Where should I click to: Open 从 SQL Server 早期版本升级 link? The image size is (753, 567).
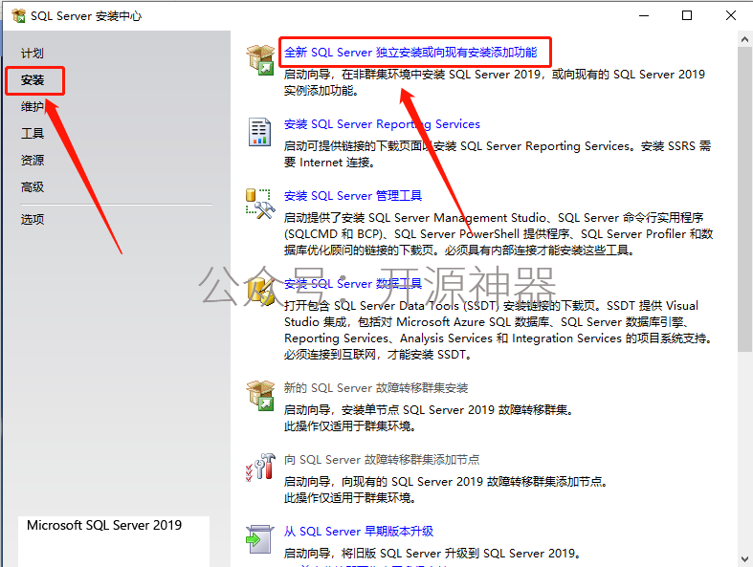pos(359,531)
